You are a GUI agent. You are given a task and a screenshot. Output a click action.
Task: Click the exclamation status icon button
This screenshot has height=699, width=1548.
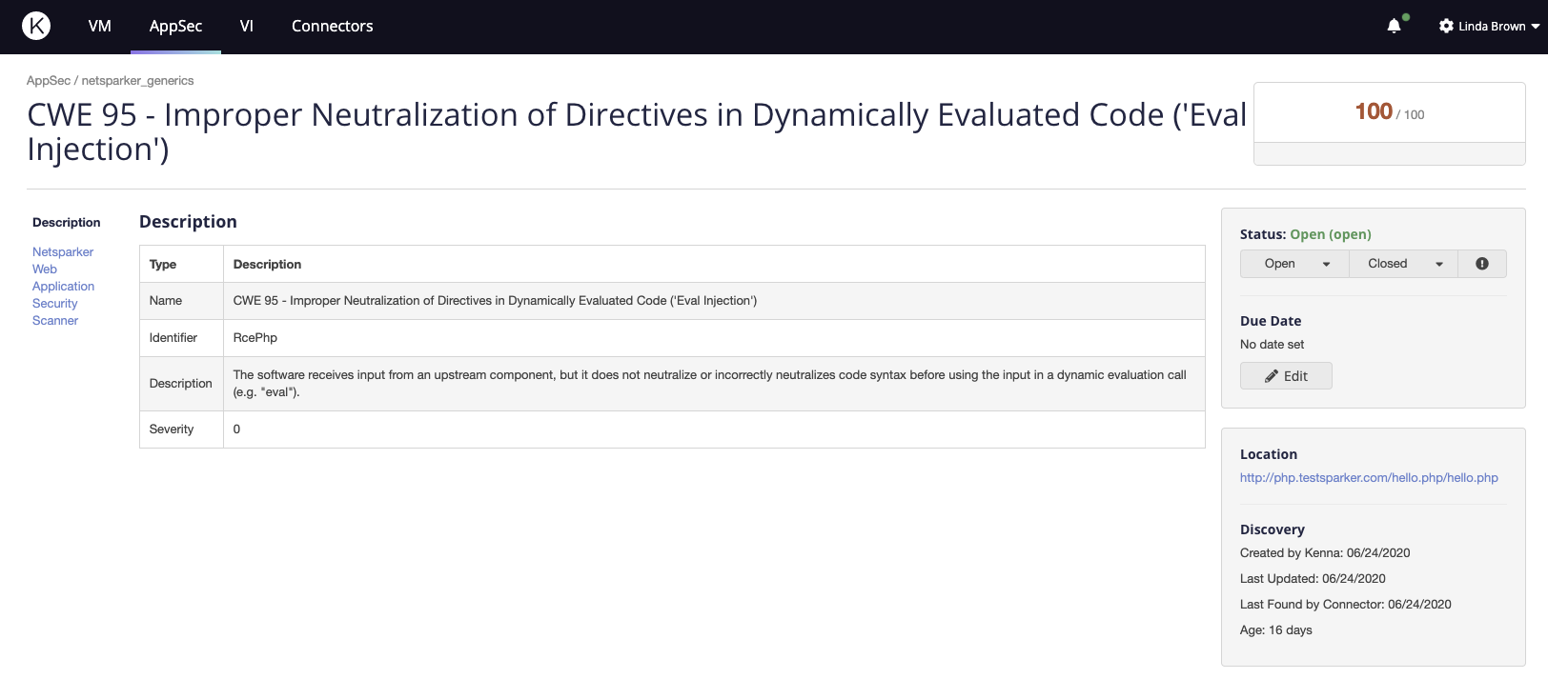tap(1482, 264)
